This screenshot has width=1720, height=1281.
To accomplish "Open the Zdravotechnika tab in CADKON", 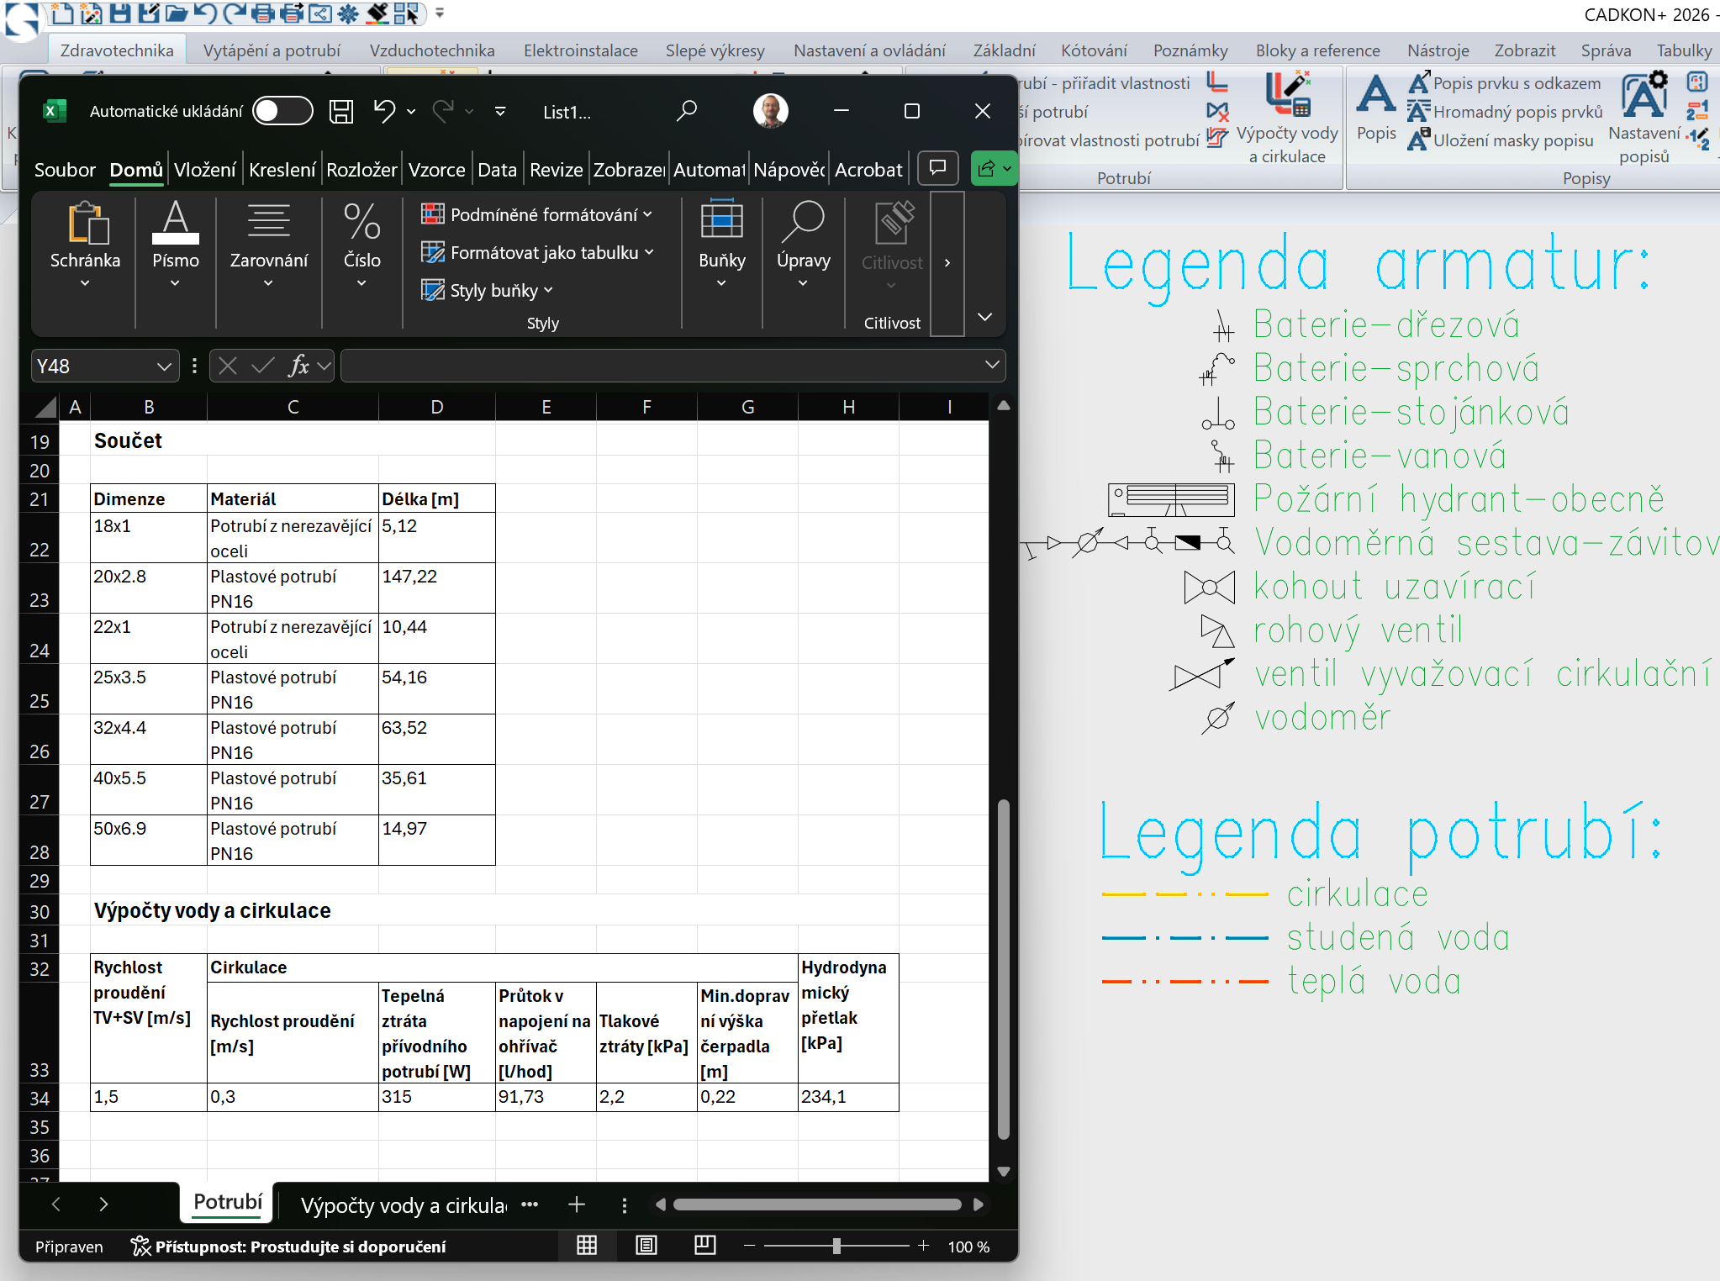I will click(x=117, y=50).
